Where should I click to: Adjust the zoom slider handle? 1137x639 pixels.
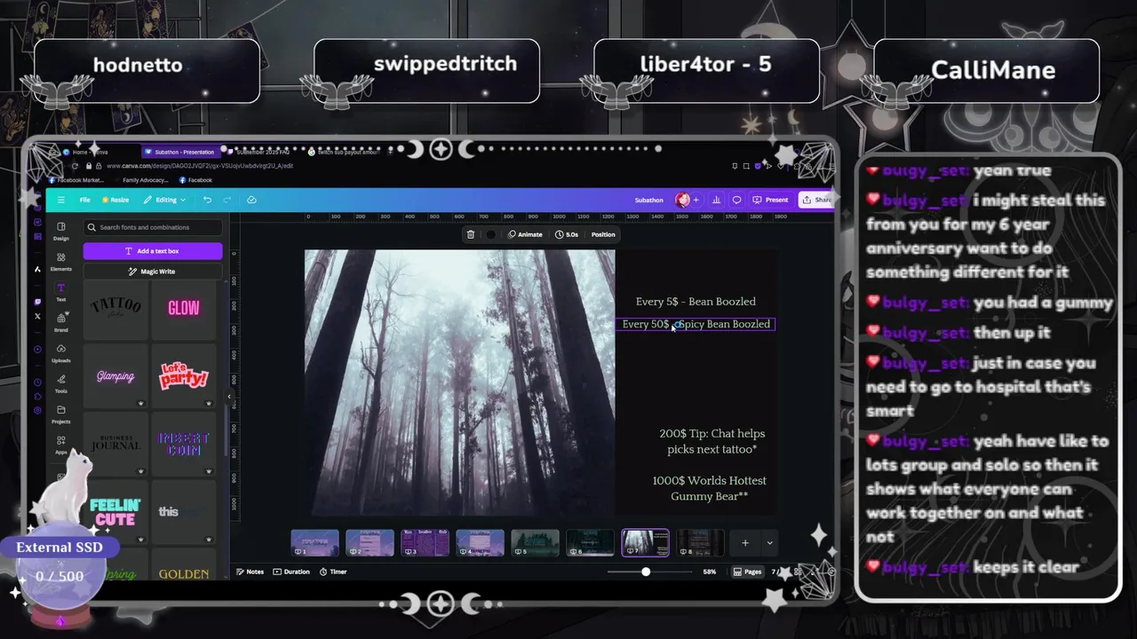[x=646, y=572]
